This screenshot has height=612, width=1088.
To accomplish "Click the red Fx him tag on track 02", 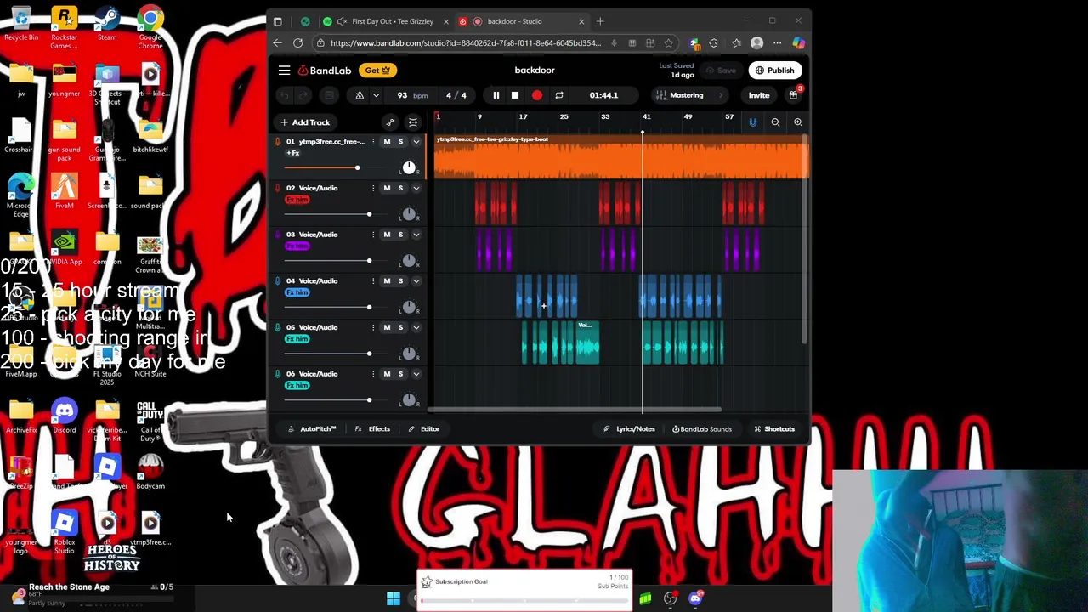I will click(297, 200).
